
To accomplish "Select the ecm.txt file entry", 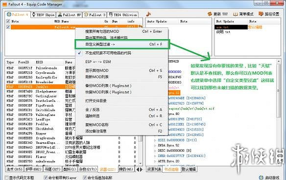I will [x=231, y=27].
